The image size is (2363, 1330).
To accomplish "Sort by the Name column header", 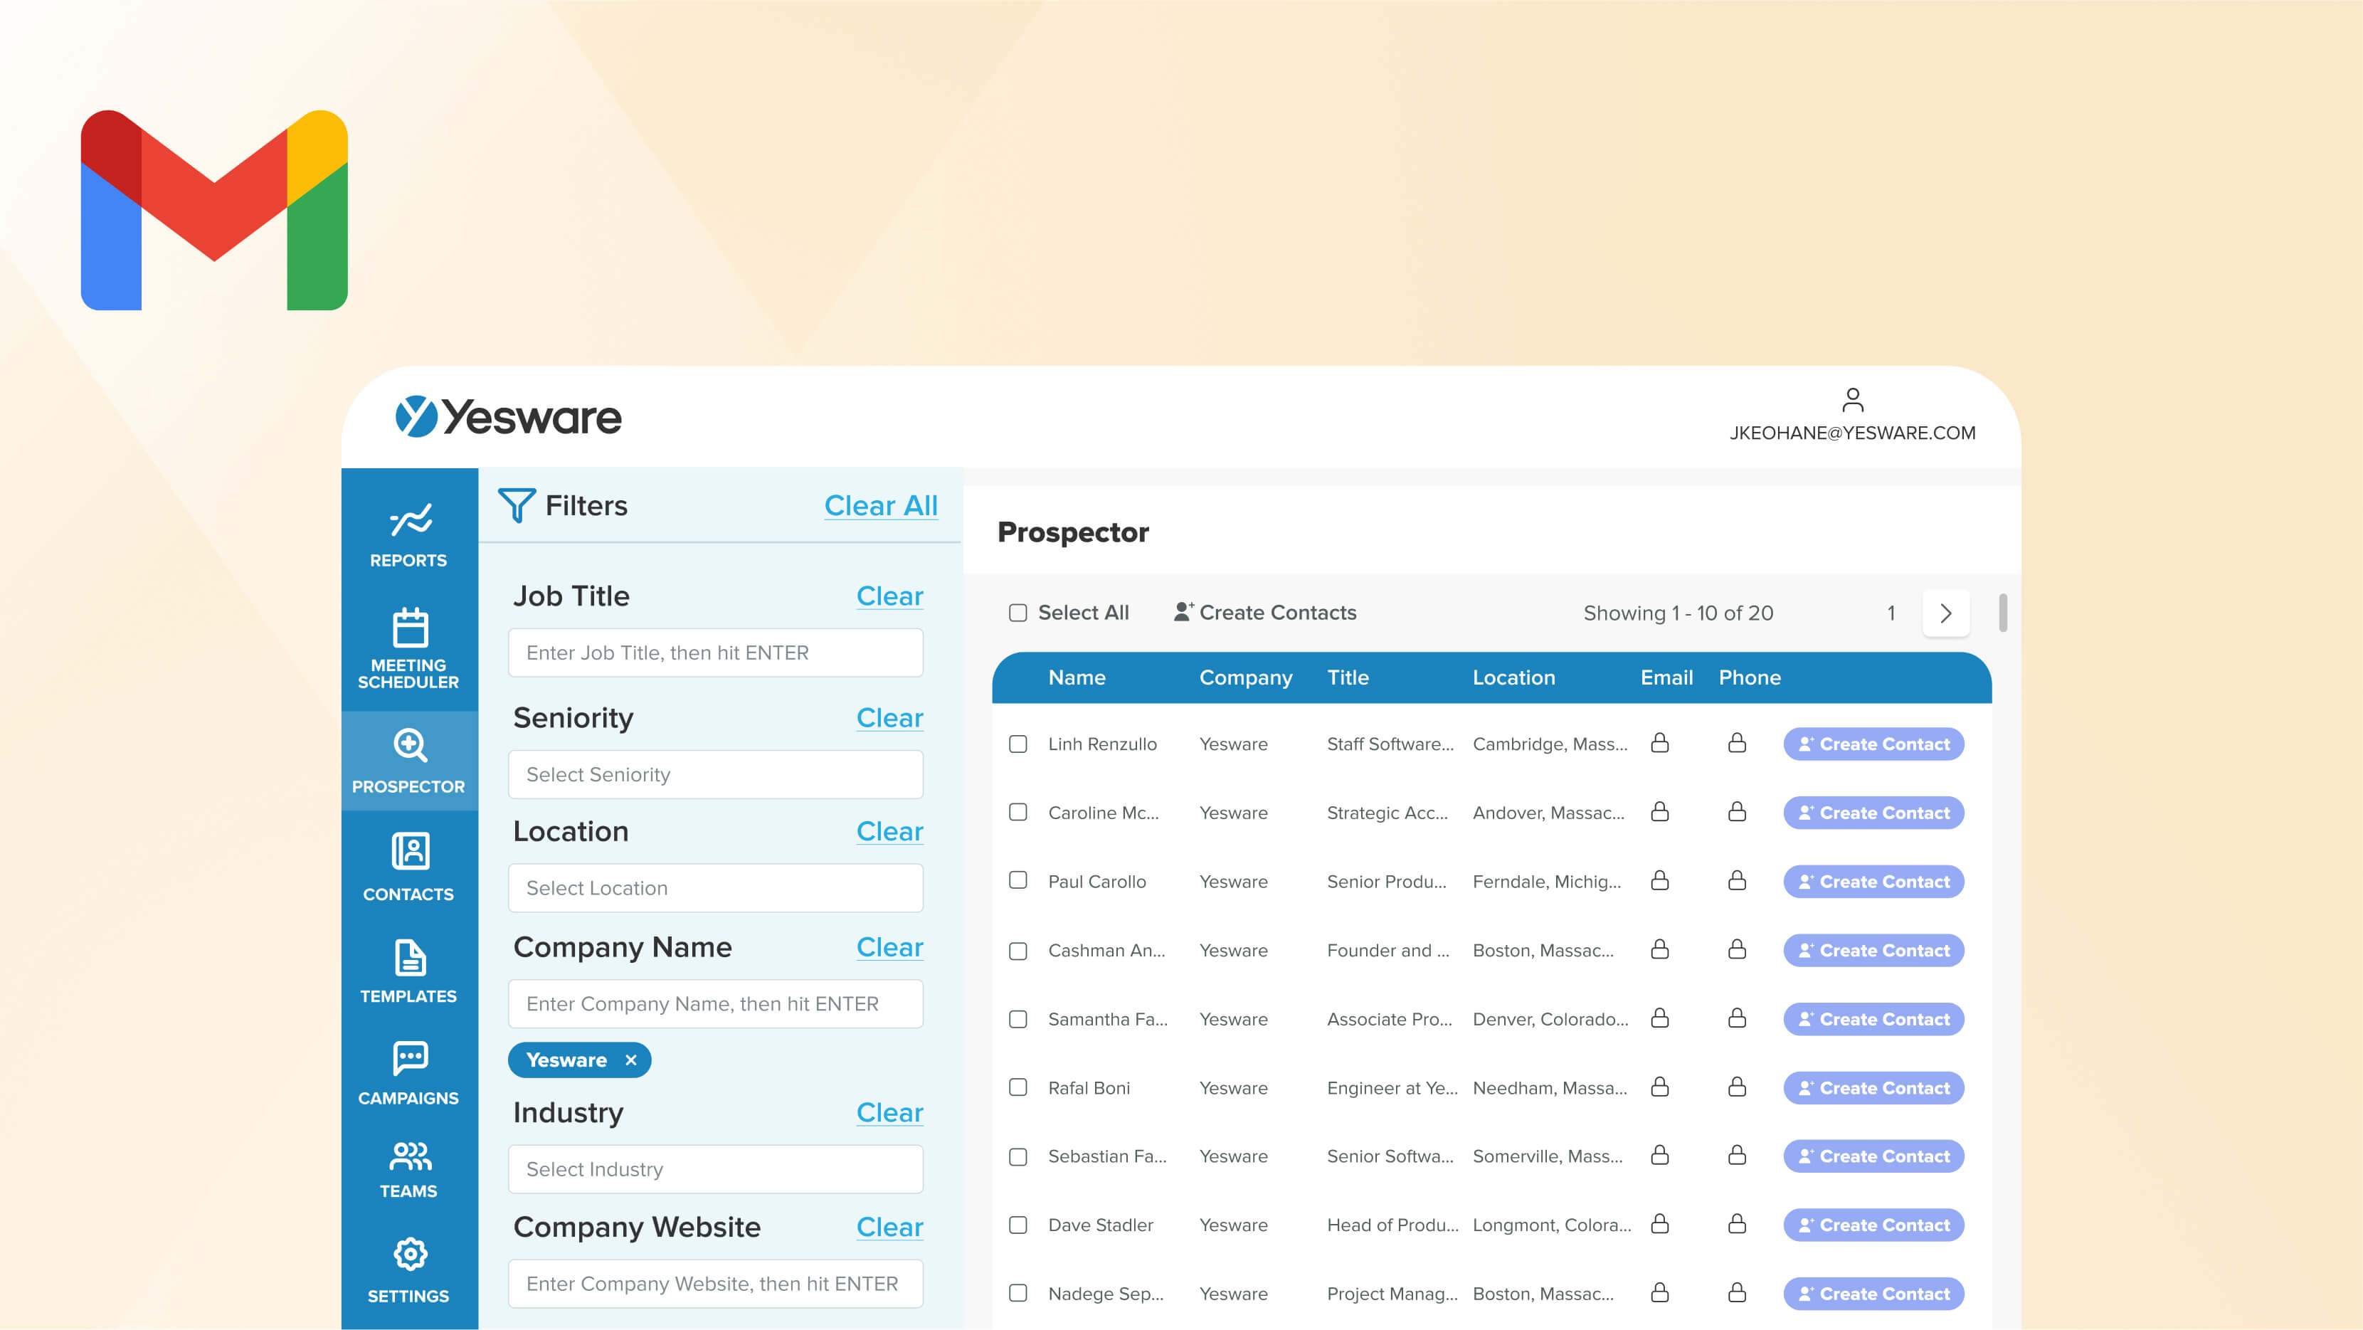I will 1077,678.
